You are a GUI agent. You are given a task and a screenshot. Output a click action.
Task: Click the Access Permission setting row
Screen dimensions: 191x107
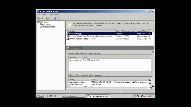(108, 85)
